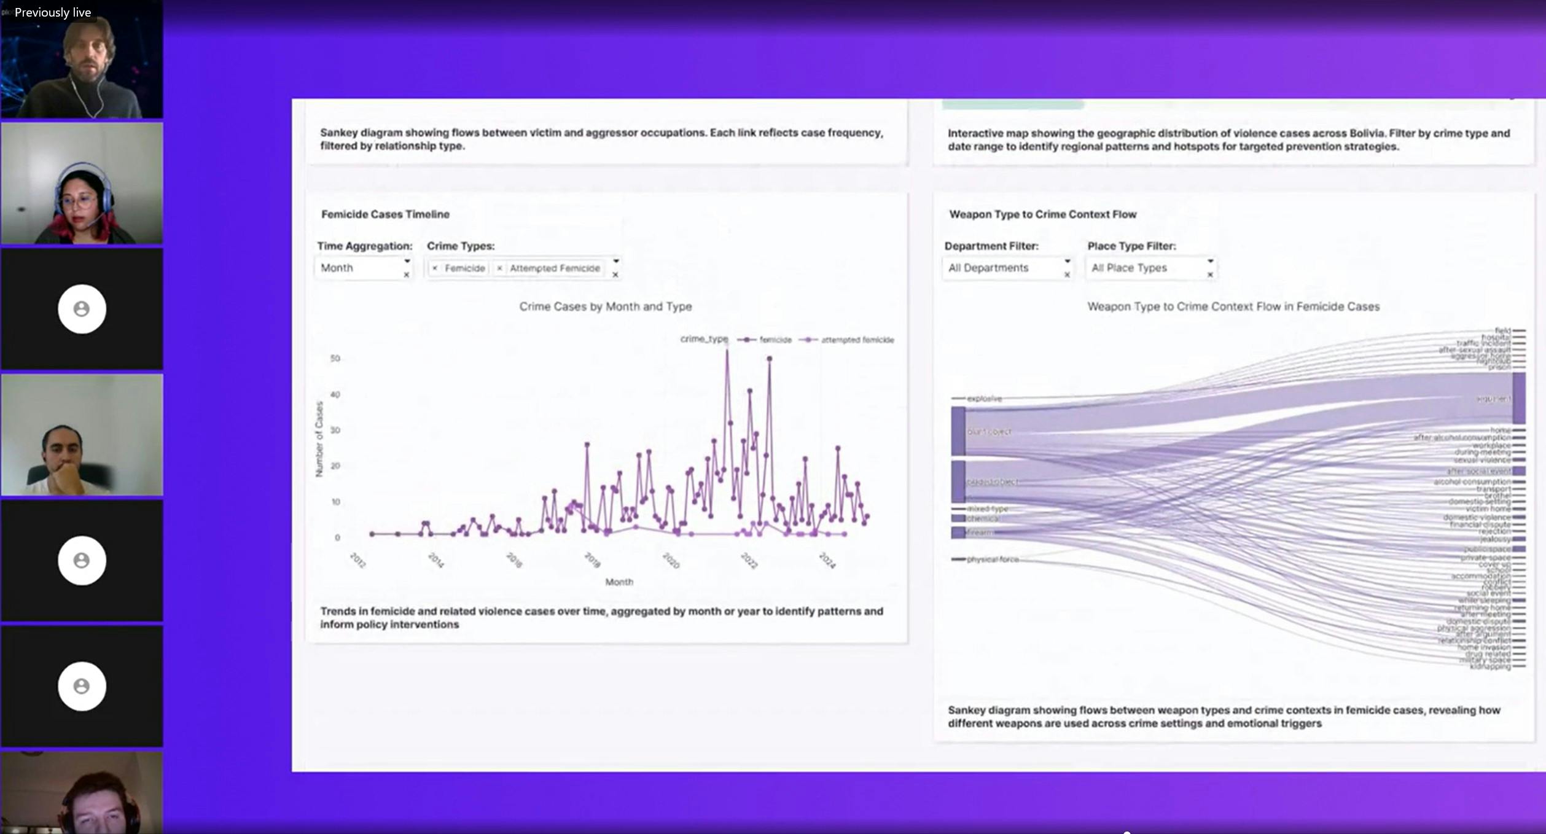Open the All Departments dropdown
The height and width of the screenshot is (834, 1546).
click(1008, 268)
